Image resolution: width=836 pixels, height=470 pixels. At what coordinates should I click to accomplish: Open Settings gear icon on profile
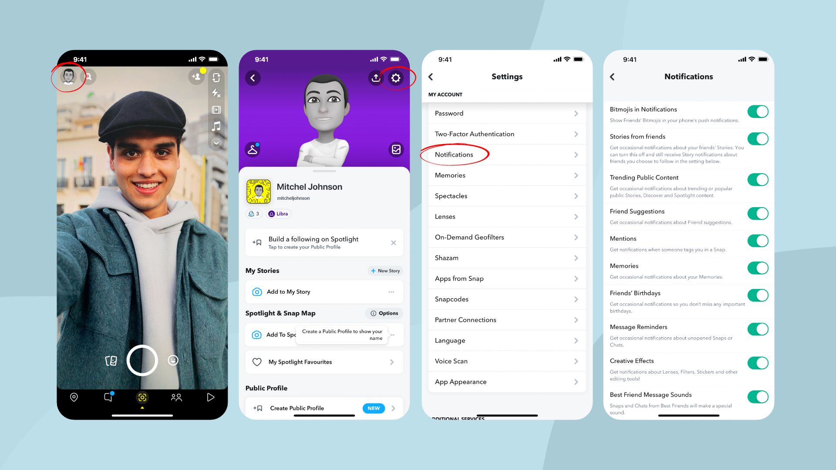tap(396, 78)
